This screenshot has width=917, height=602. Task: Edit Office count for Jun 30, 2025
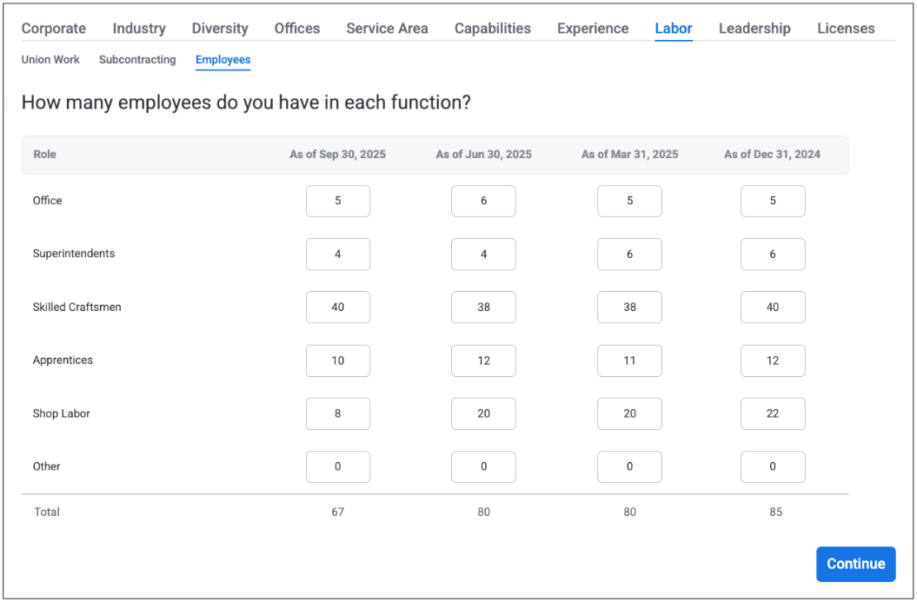483,201
